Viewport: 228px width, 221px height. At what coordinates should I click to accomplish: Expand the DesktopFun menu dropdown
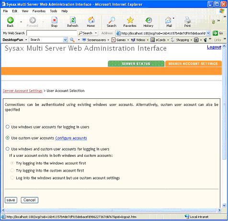[x=26, y=40]
